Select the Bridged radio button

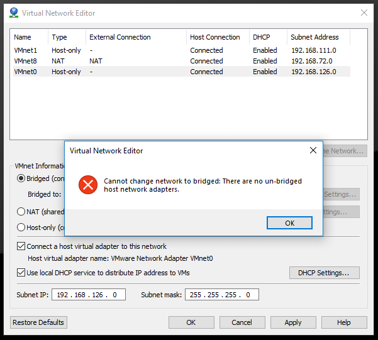pyautogui.click(x=21, y=178)
